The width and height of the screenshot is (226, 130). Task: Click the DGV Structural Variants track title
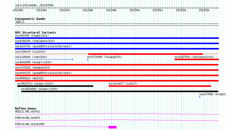36,32
